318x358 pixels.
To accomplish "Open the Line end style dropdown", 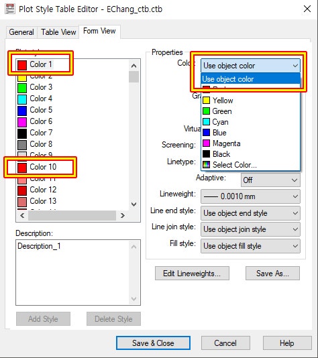I will click(250, 213).
